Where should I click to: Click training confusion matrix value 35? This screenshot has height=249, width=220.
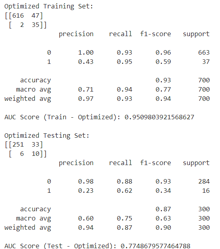tap(35, 25)
